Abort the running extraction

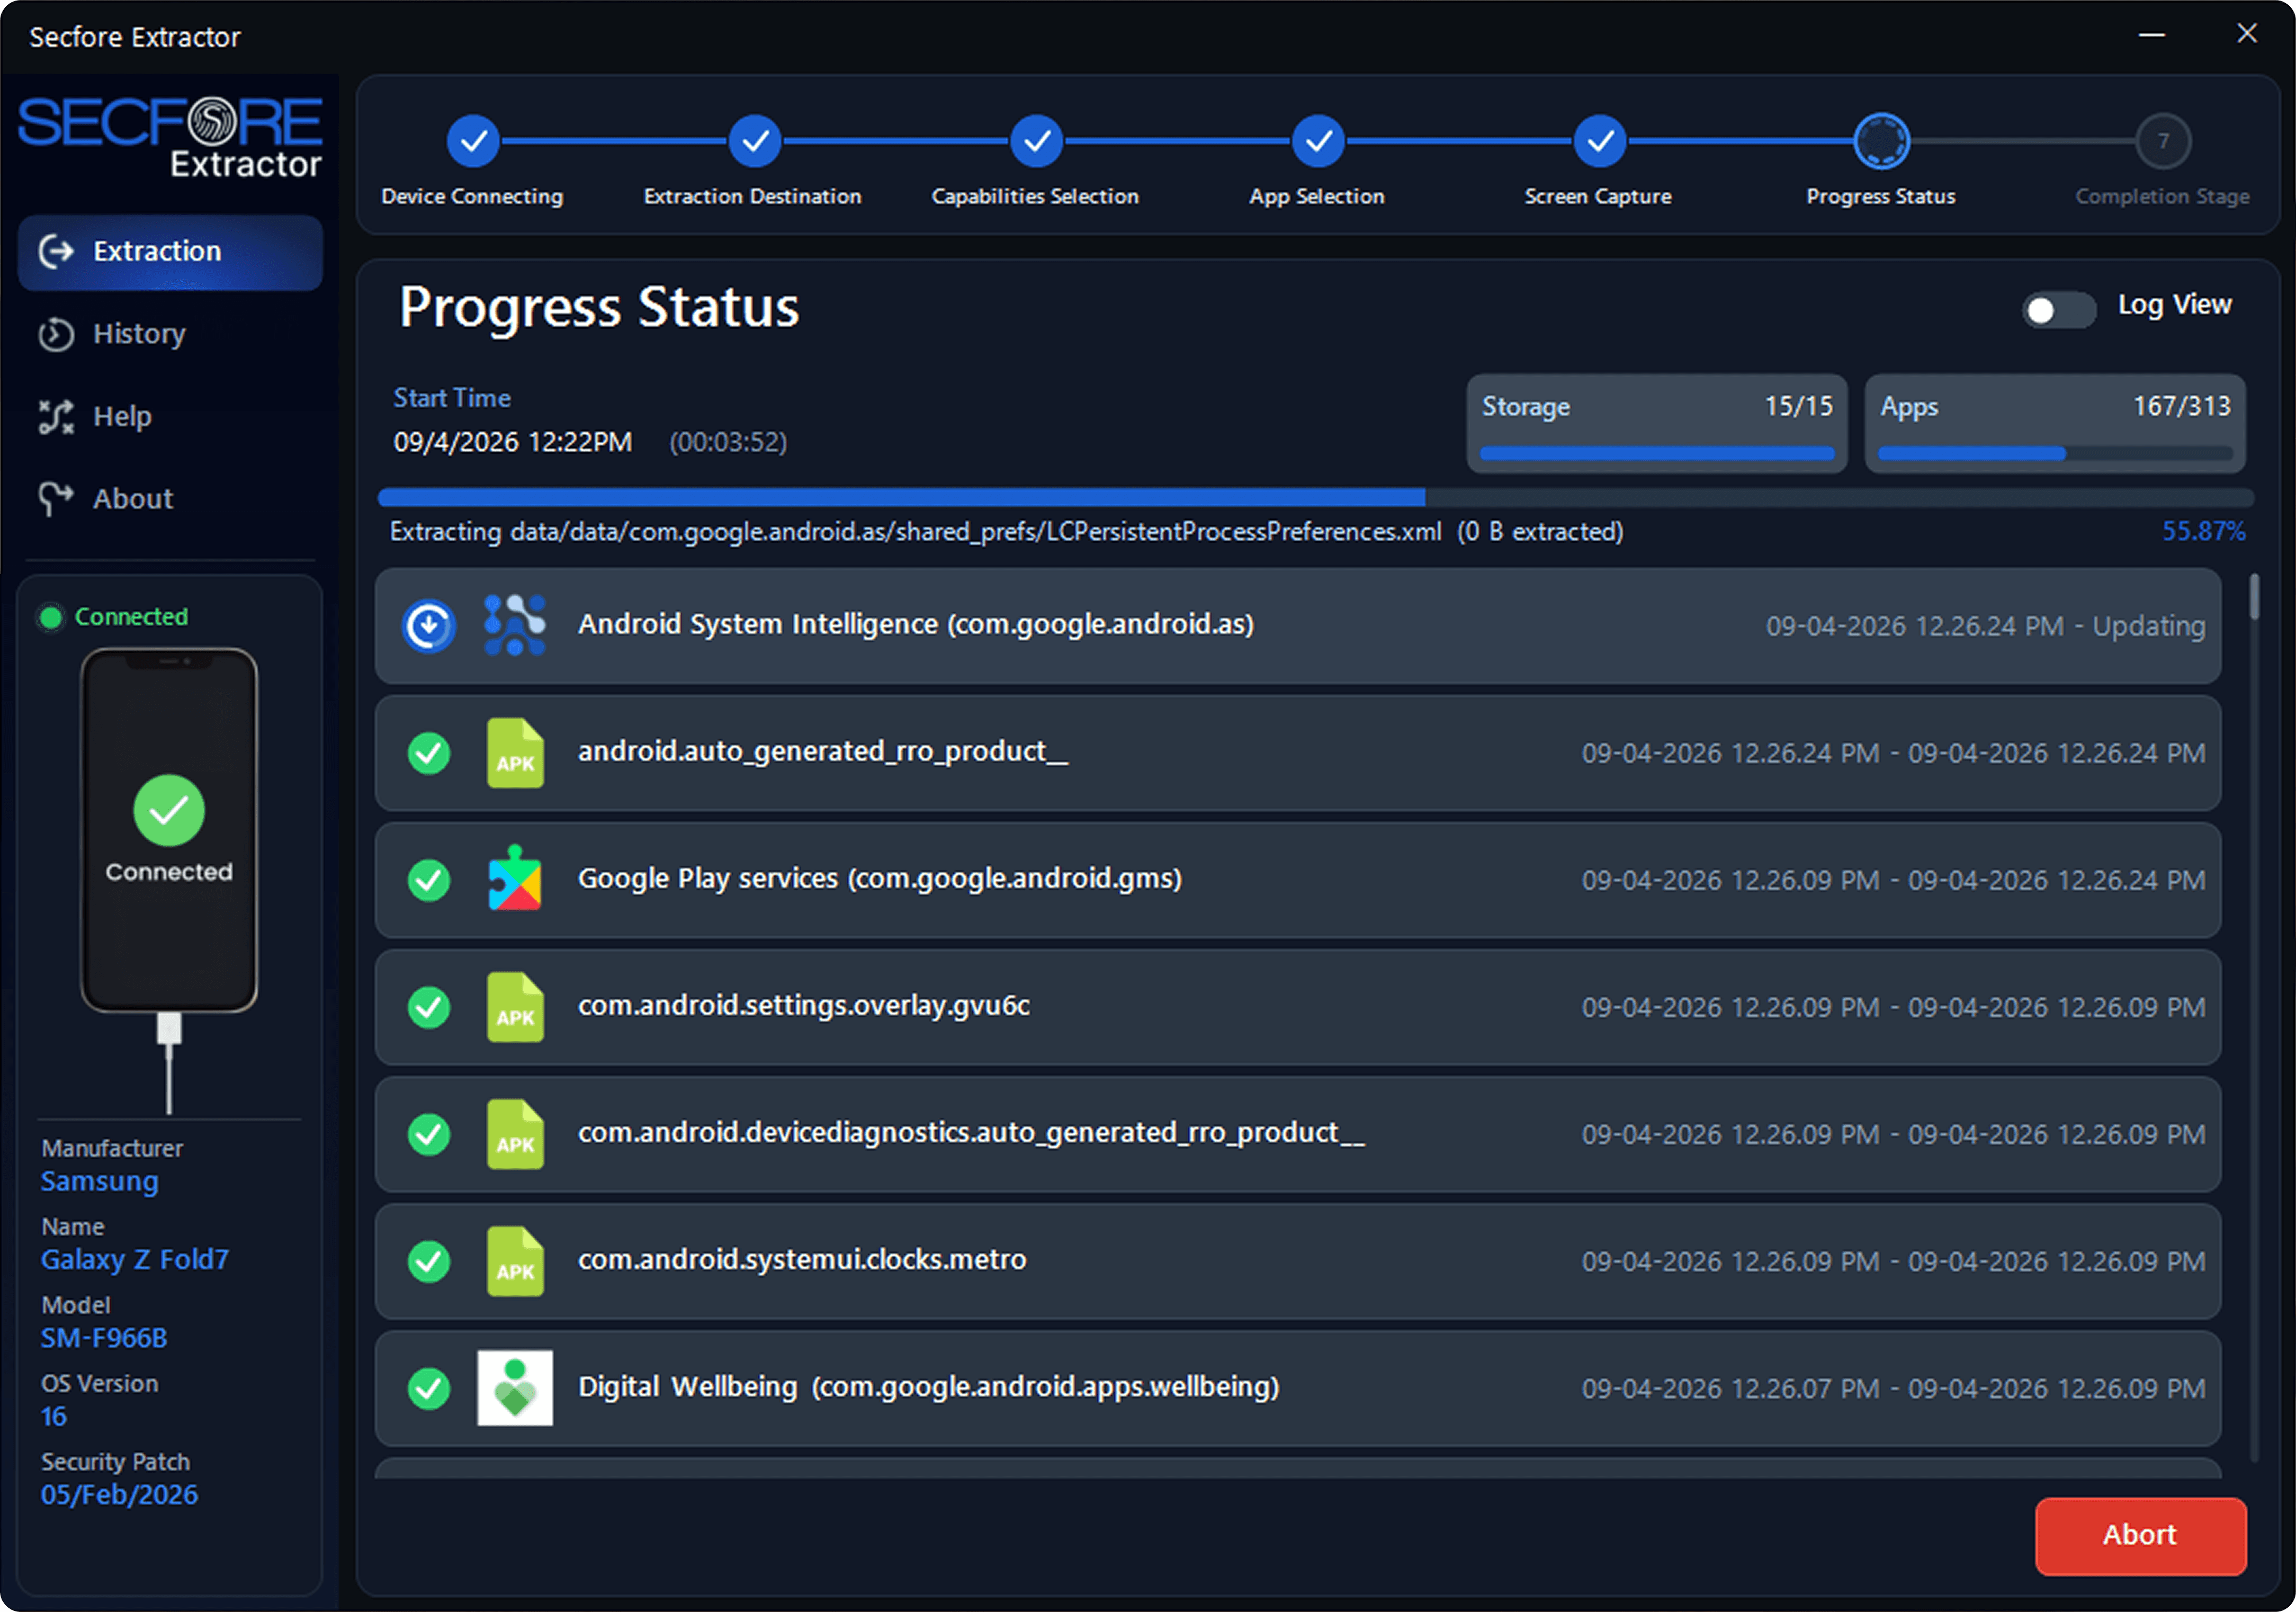[x=2140, y=1535]
